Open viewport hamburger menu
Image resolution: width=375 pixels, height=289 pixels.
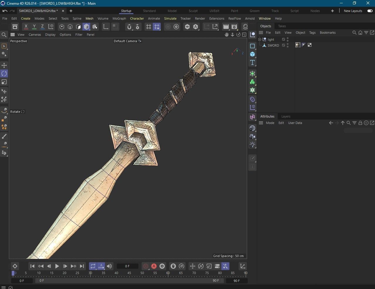[13, 35]
